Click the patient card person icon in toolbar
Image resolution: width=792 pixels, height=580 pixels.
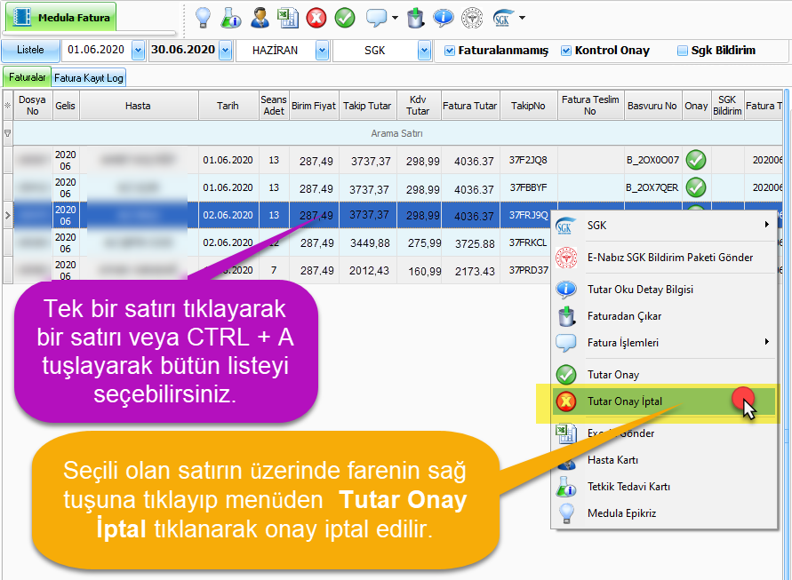(x=260, y=18)
